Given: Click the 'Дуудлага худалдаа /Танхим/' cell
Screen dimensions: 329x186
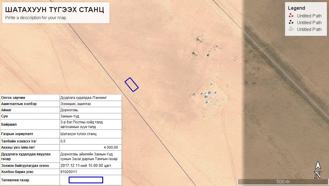Looking at the screenshot, I should (x=91, y=98).
